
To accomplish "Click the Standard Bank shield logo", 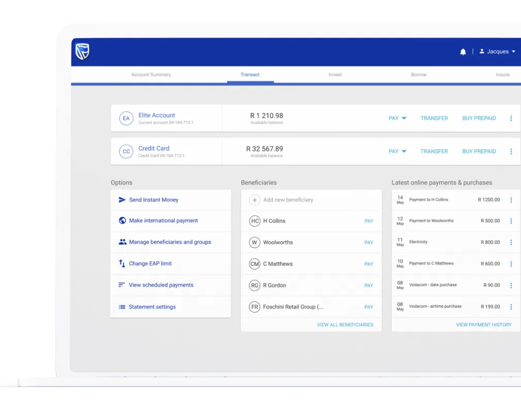I will click(x=82, y=52).
